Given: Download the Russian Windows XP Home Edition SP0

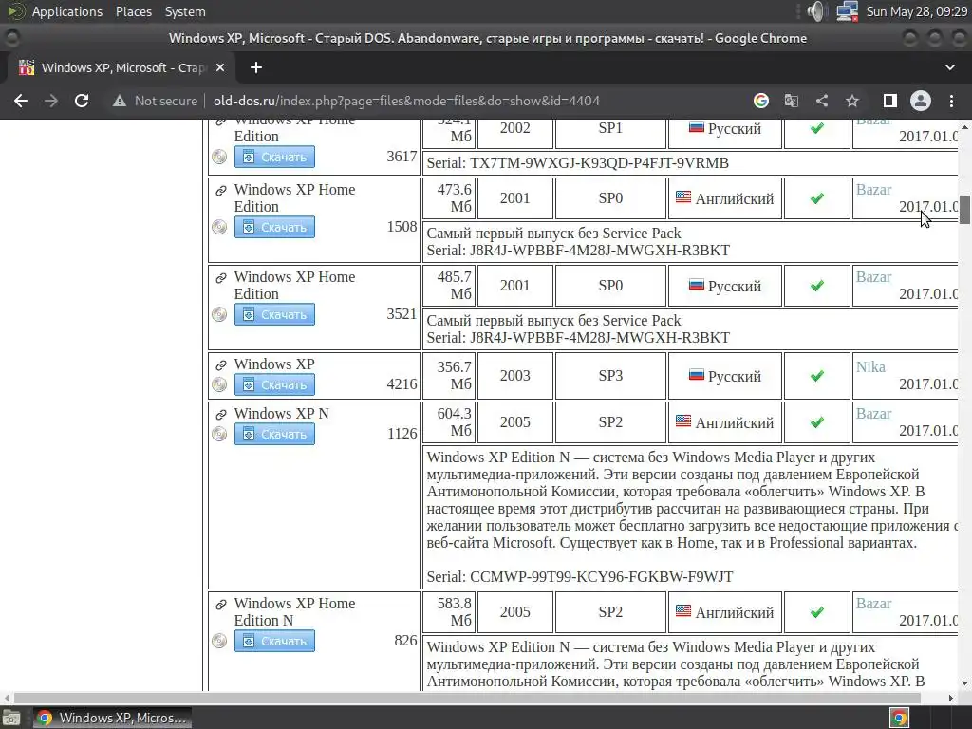Looking at the screenshot, I should coord(274,314).
